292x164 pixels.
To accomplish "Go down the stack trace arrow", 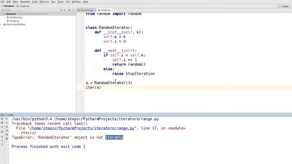I will pos(7,123).
